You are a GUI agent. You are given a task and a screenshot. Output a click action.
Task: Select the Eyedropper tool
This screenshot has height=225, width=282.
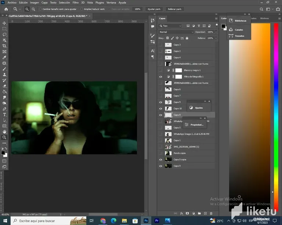pyautogui.click(x=4, y=58)
